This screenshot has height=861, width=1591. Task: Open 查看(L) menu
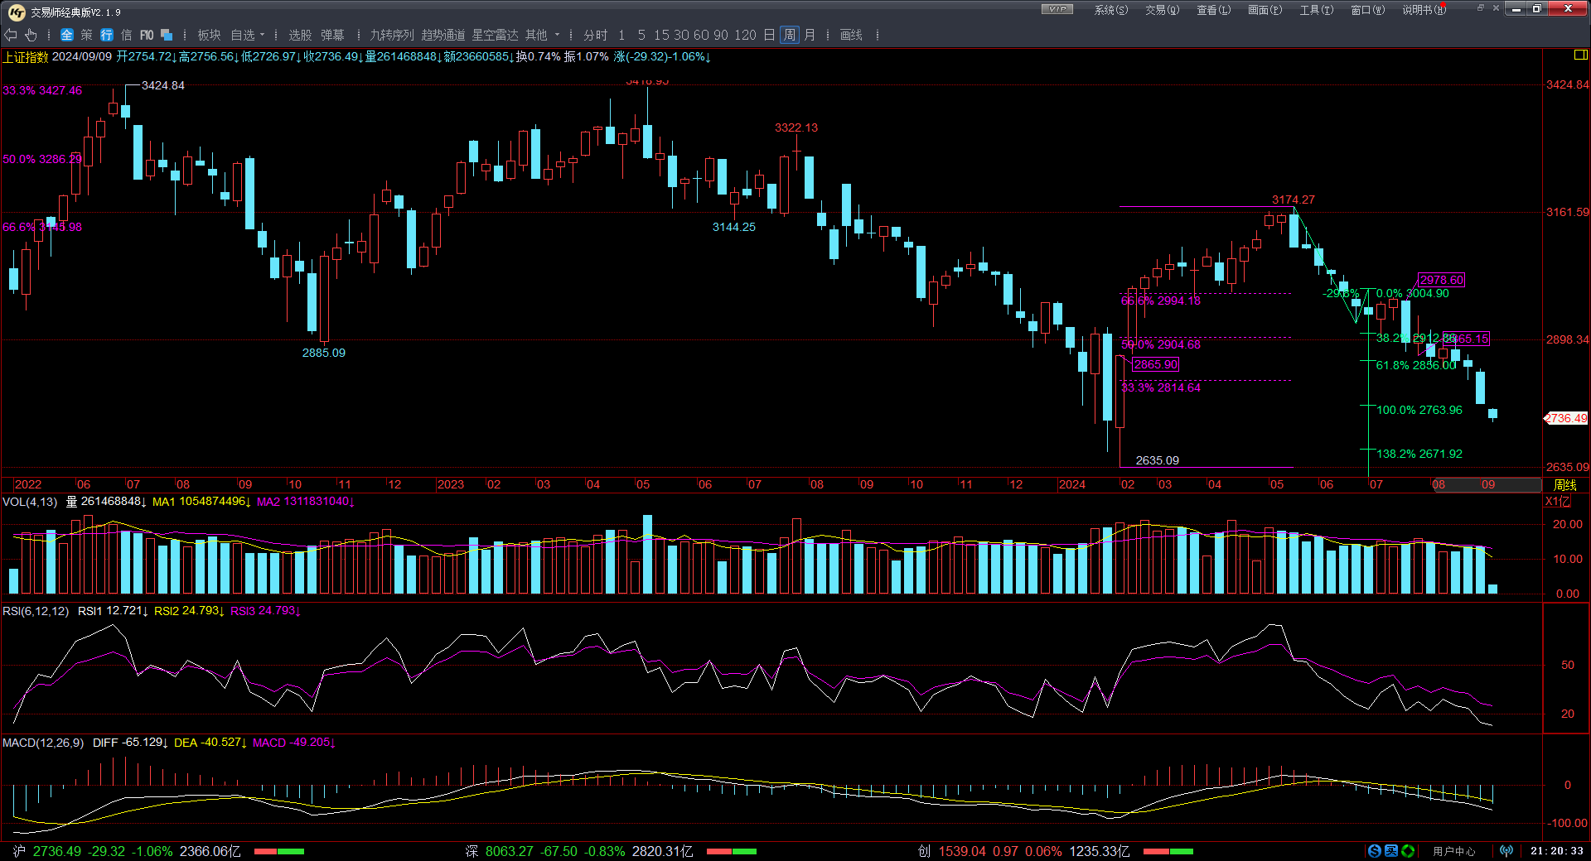click(x=1214, y=10)
